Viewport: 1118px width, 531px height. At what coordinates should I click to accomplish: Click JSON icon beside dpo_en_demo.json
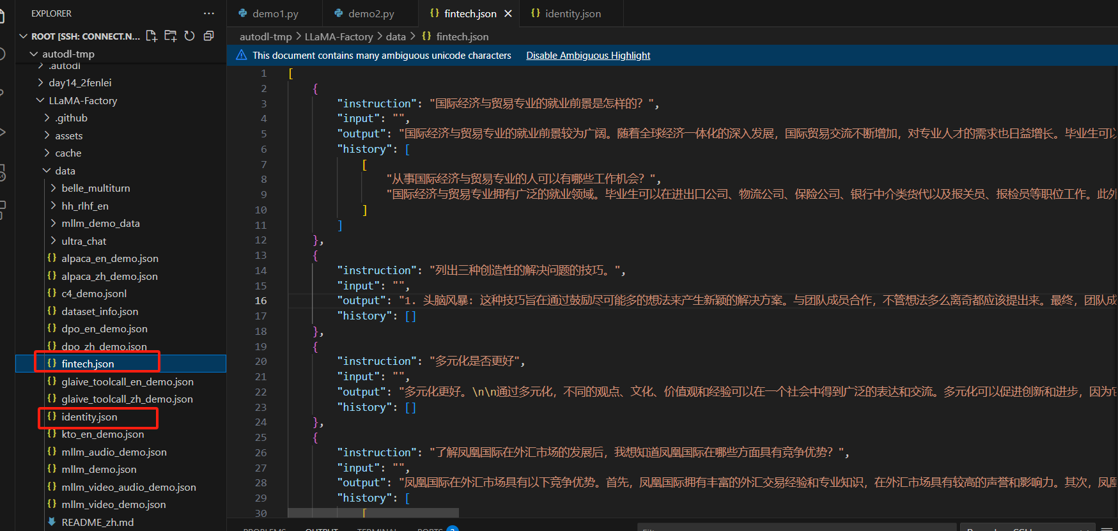tap(52, 328)
